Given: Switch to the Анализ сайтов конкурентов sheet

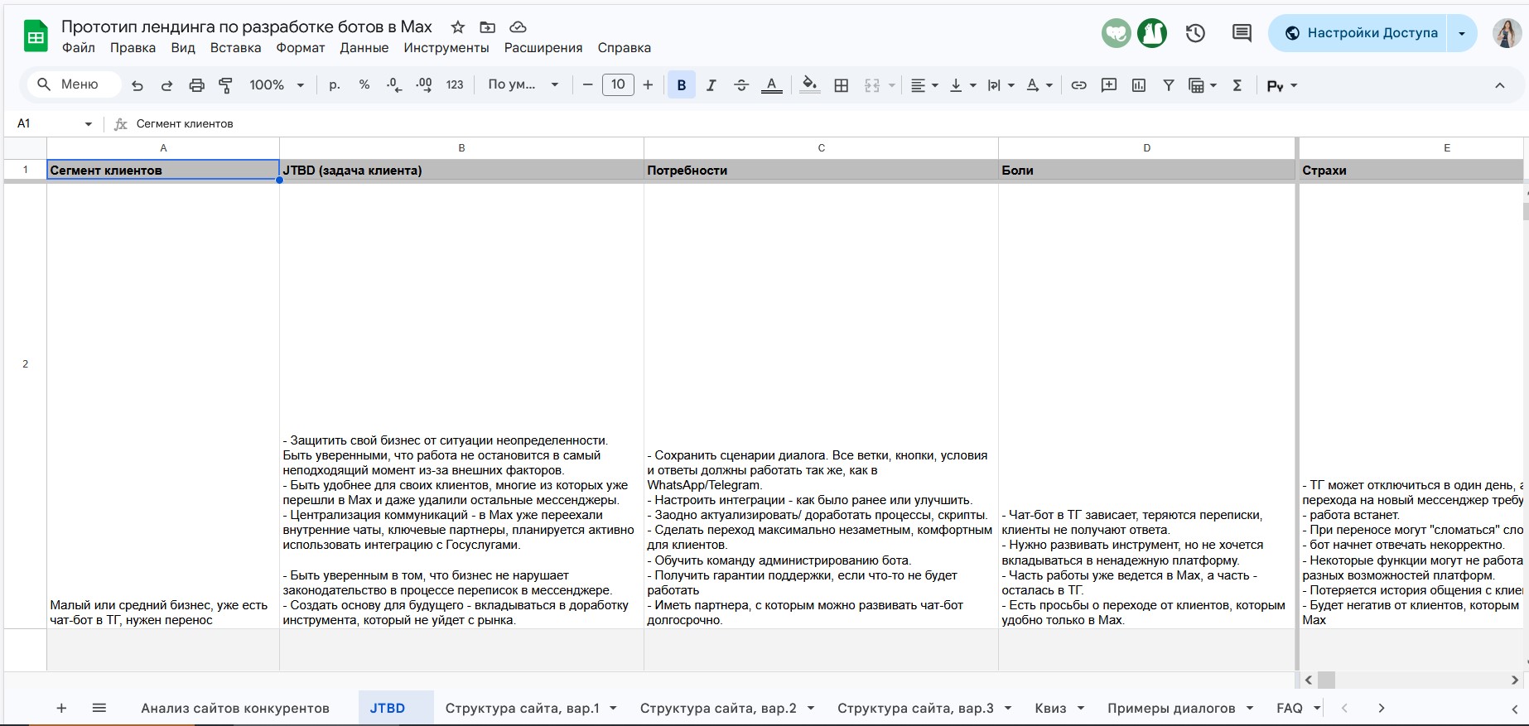Looking at the screenshot, I should click(x=235, y=709).
